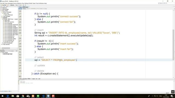Viewport: 175px width, 98px height.
Task: Expand JDK 1.8 (Default) node
Action: tap(2, 43)
